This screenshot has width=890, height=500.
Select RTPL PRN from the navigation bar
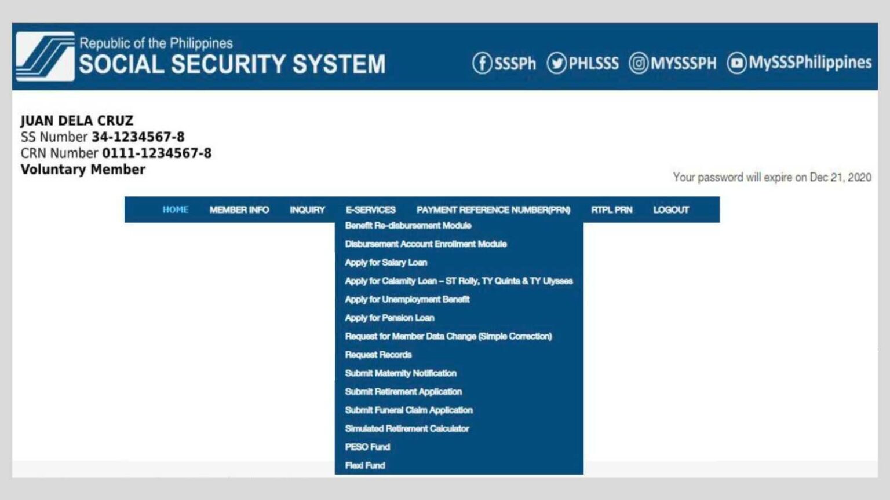pyautogui.click(x=611, y=210)
